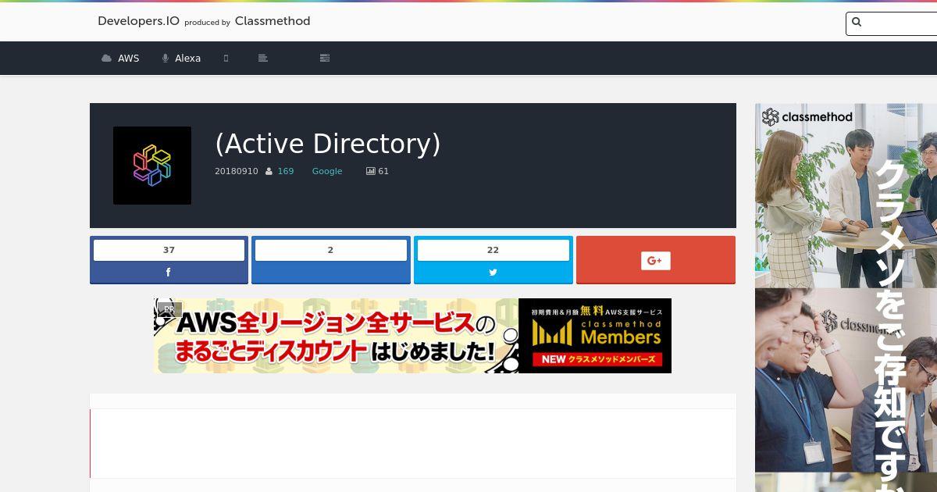Share on Facebook via f icon
This screenshot has width=937, height=492.
(169, 273)
